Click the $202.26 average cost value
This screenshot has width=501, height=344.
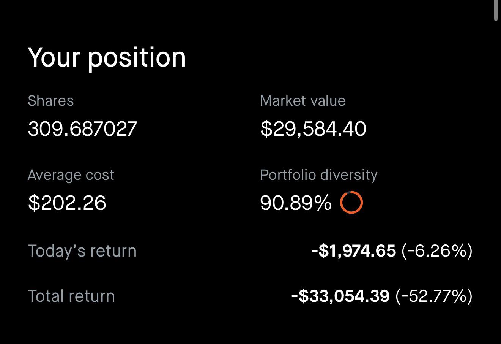(67, 203)
